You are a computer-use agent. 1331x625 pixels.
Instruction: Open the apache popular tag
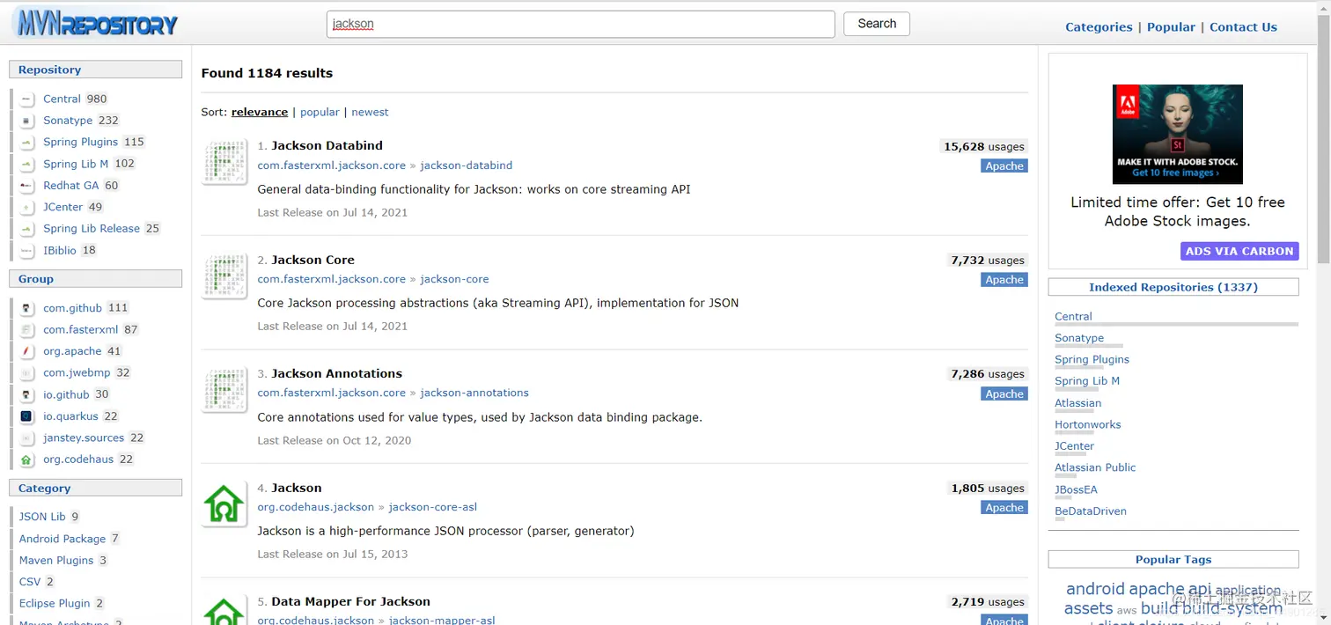tap(1156, 589)
